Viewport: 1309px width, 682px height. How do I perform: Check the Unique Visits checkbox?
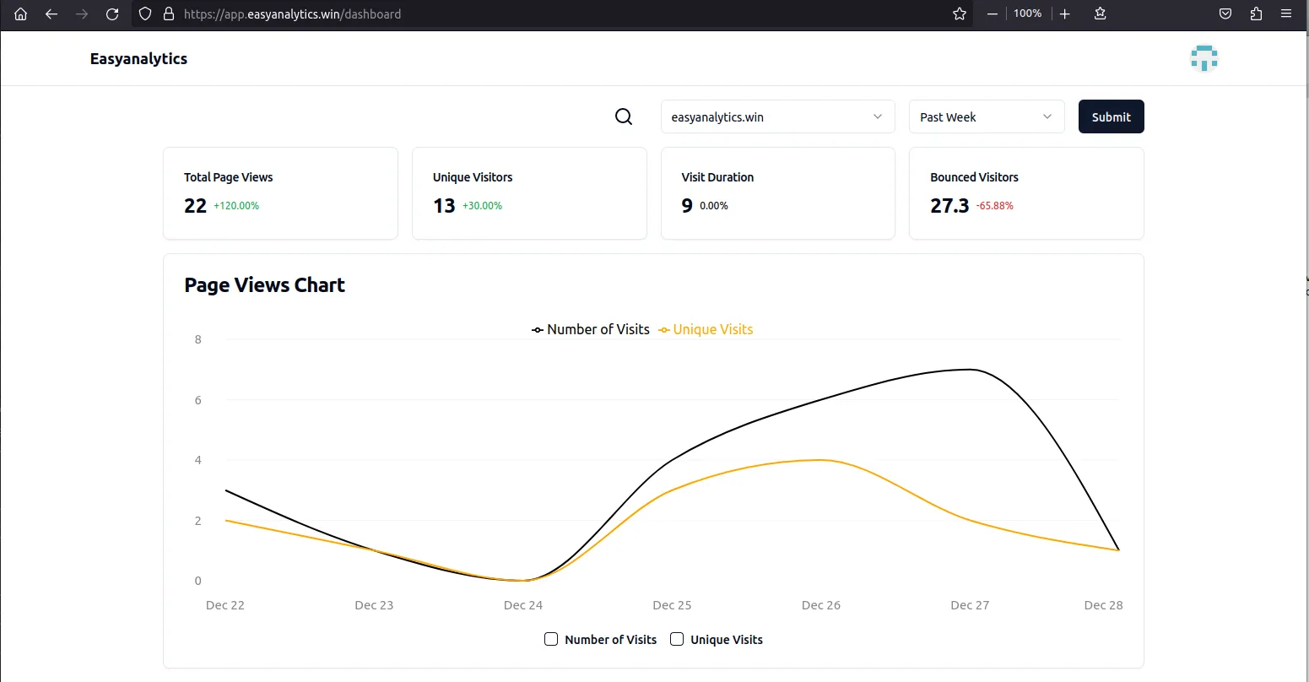(x=676, y=639)
